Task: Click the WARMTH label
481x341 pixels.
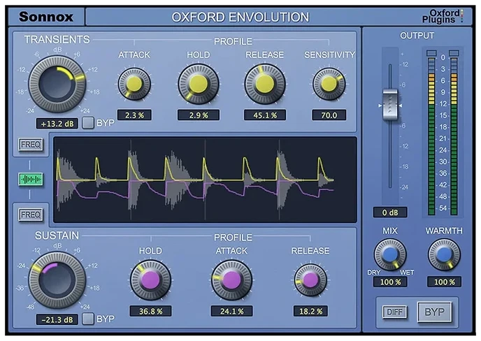Action: coord(444,231)
